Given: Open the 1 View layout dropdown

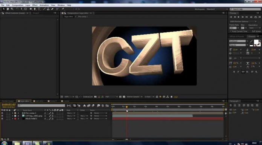Looking at the screenshot, I should pos(149,97).
